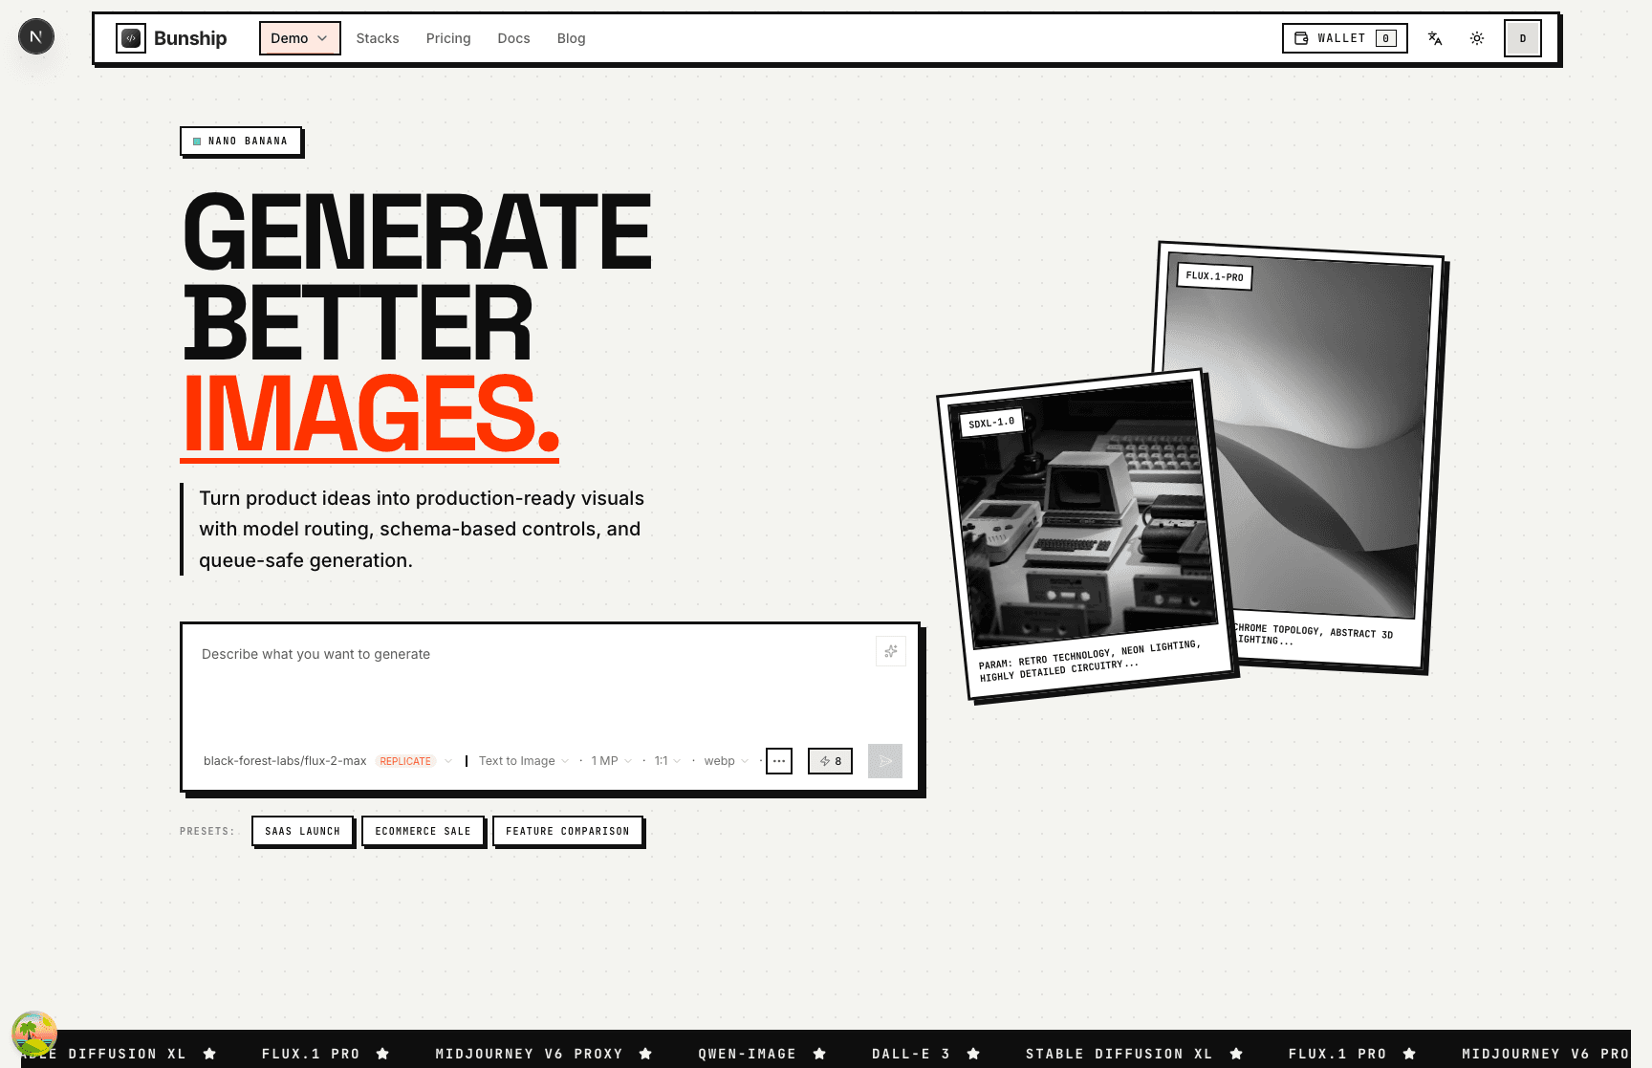Viewport: 1652px width, 1068px height.
Task: Open the webp format dropdown
Action: (x=725, y=761)
